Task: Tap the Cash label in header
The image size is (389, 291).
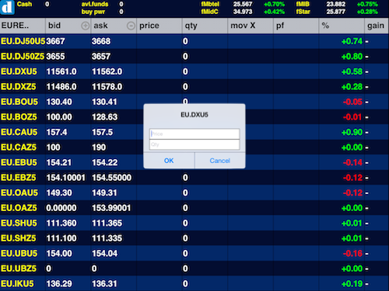Action: tap(24, 4)
